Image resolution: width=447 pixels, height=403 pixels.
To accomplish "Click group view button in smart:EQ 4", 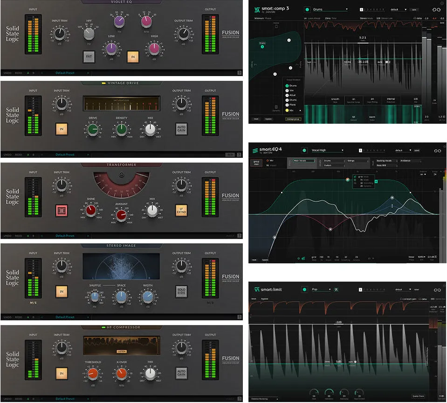I will [256, 163].
